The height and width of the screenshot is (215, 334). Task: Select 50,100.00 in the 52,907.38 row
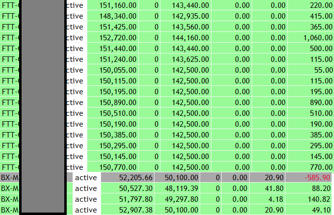177,210
